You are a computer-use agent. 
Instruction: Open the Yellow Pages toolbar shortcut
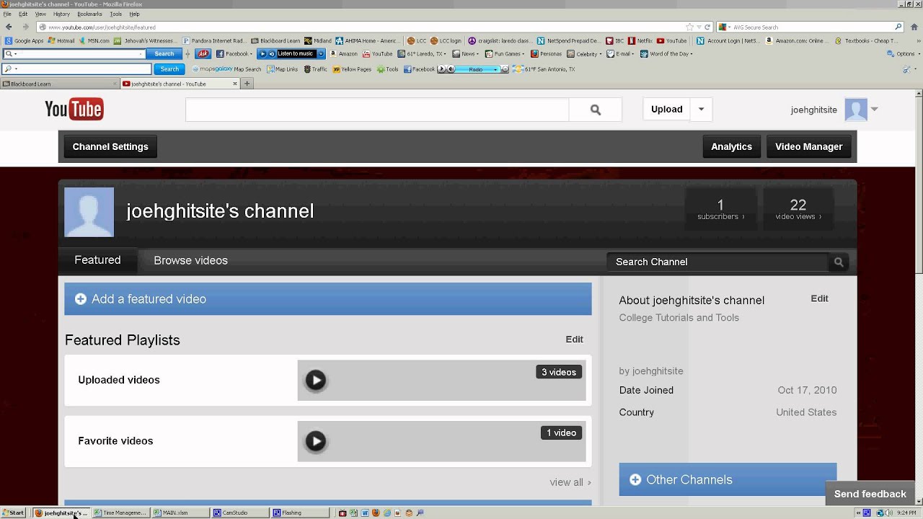tap(352, 69)
